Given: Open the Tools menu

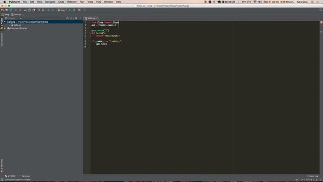Looking at the screenshot, I should coord(90,2).
